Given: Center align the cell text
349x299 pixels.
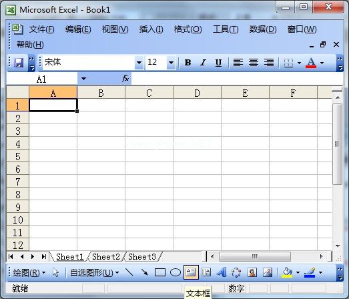Looking at the screenshot, I should (x=254, y=63).
